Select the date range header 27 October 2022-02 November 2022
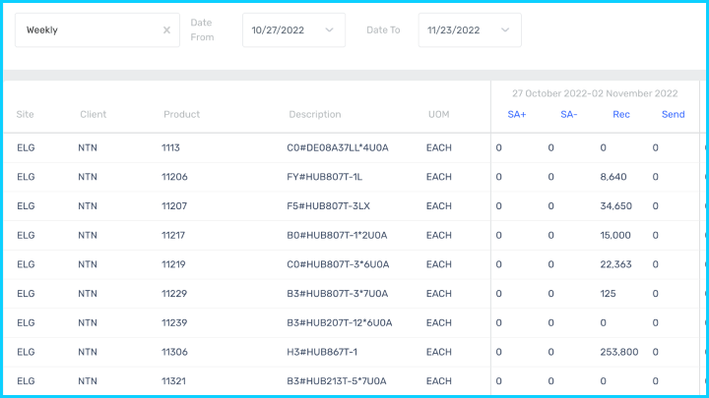The width and height of the screenshot is (709, 398). (595, 93)
